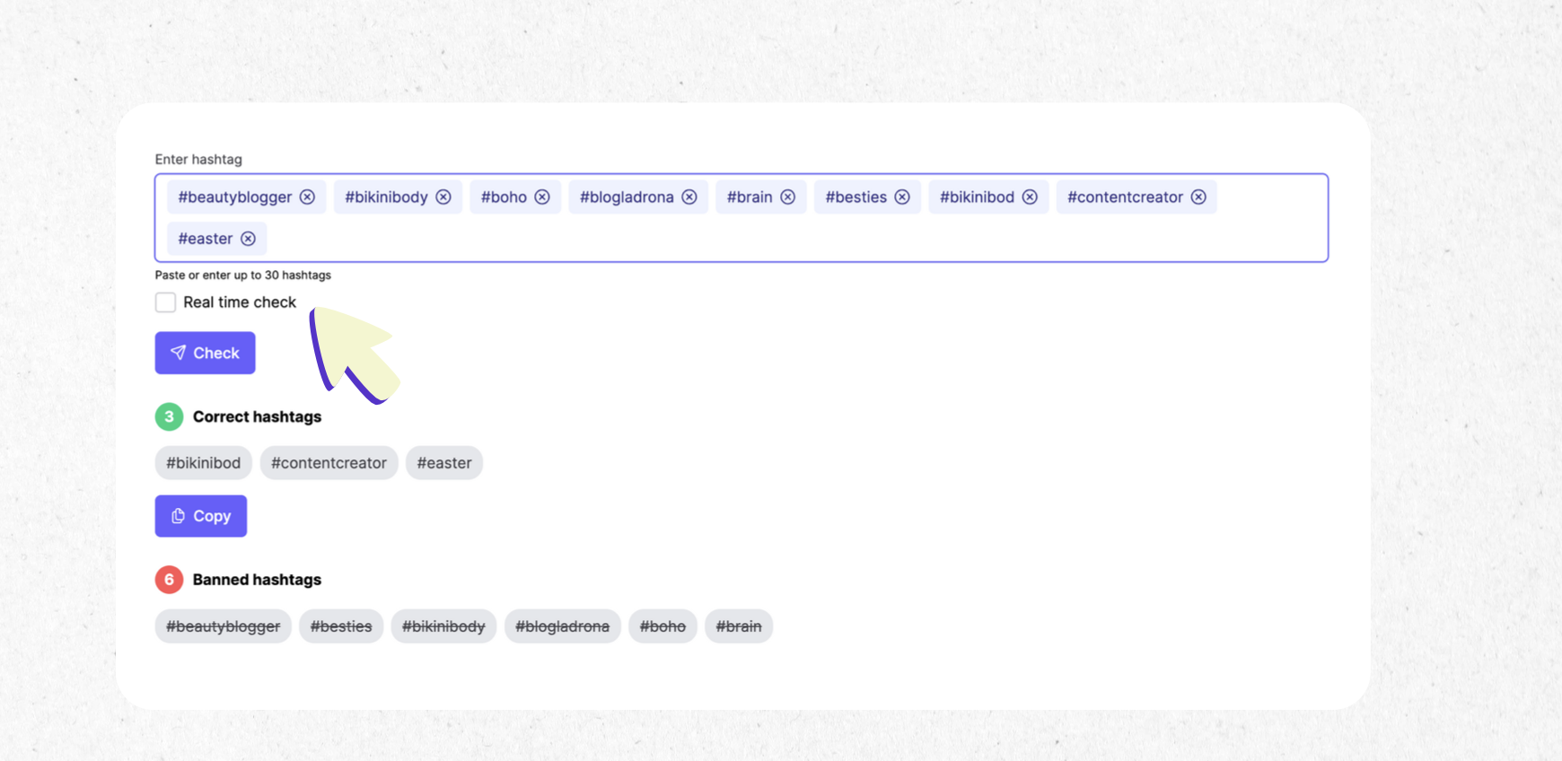Click the Paste or enter up to 30 hashtags hint

pyautogui.click(x=243, y=275)
